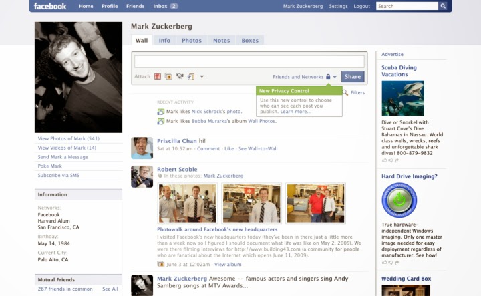Open Nick Schrock's profile link

click(208, 112)
